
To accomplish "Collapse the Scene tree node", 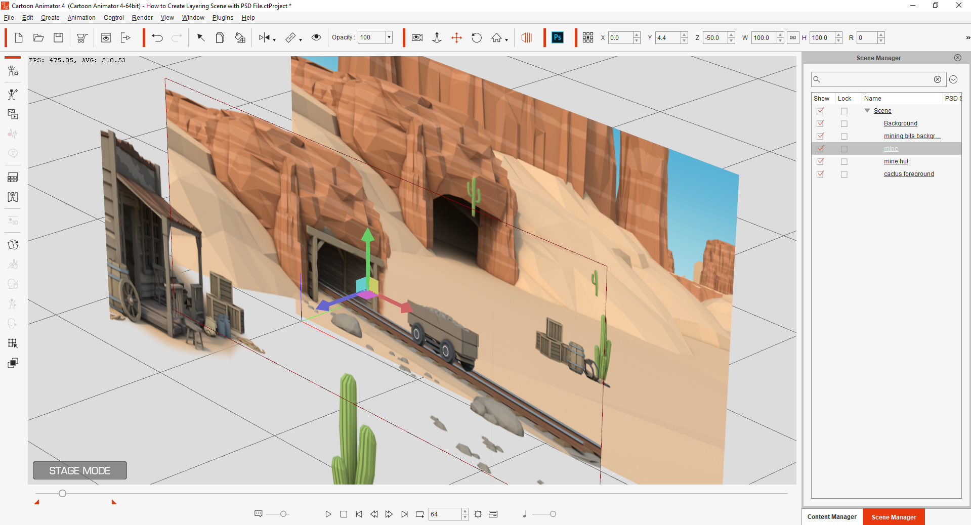I will (x=867, y=111).
